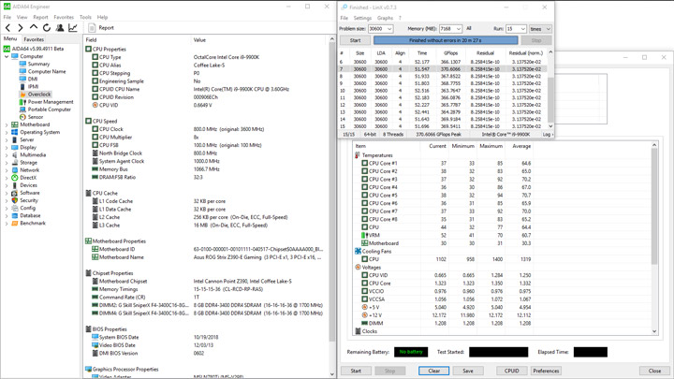
Task: Expand the Display tree node
Action: coord(7,148)
